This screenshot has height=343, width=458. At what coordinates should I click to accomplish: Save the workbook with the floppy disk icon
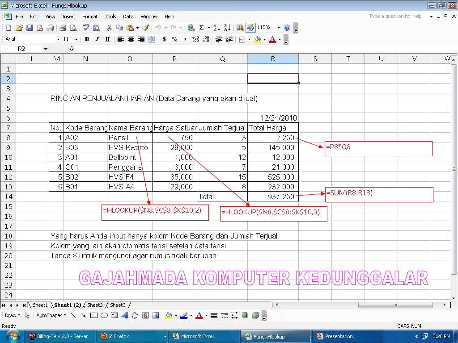(x=30, y=28)
